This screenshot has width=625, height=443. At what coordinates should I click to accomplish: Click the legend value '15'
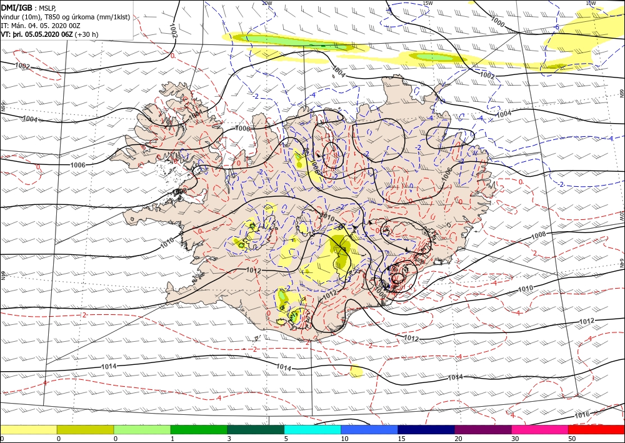401,439
